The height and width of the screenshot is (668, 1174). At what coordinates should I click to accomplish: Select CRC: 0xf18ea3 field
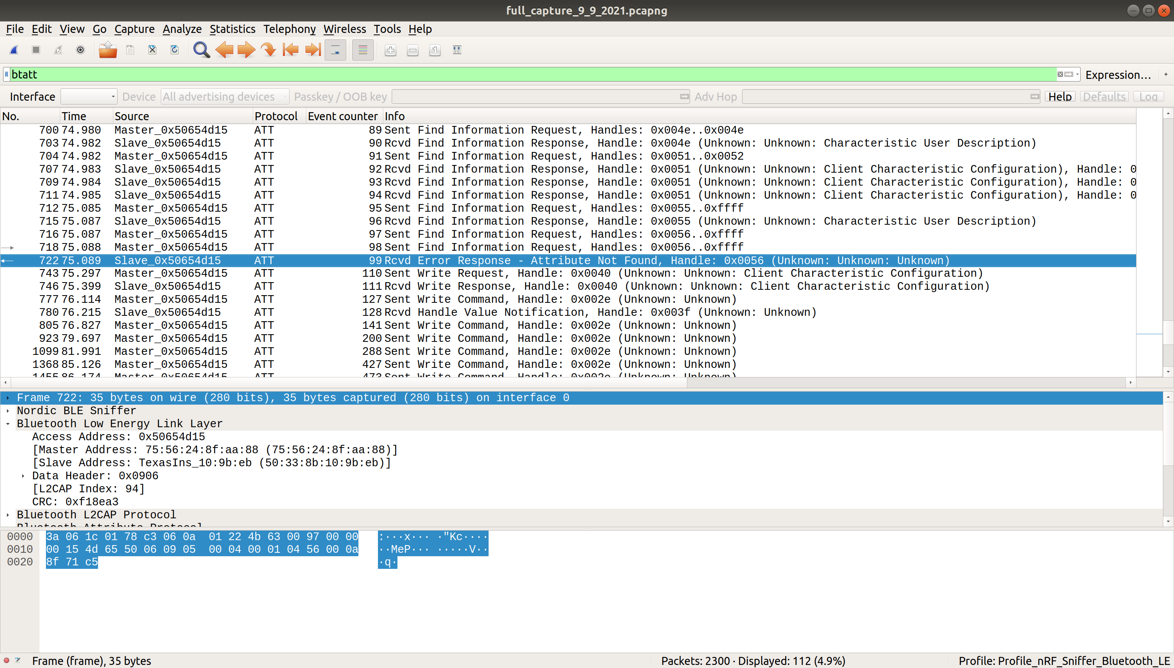[75, 502]
